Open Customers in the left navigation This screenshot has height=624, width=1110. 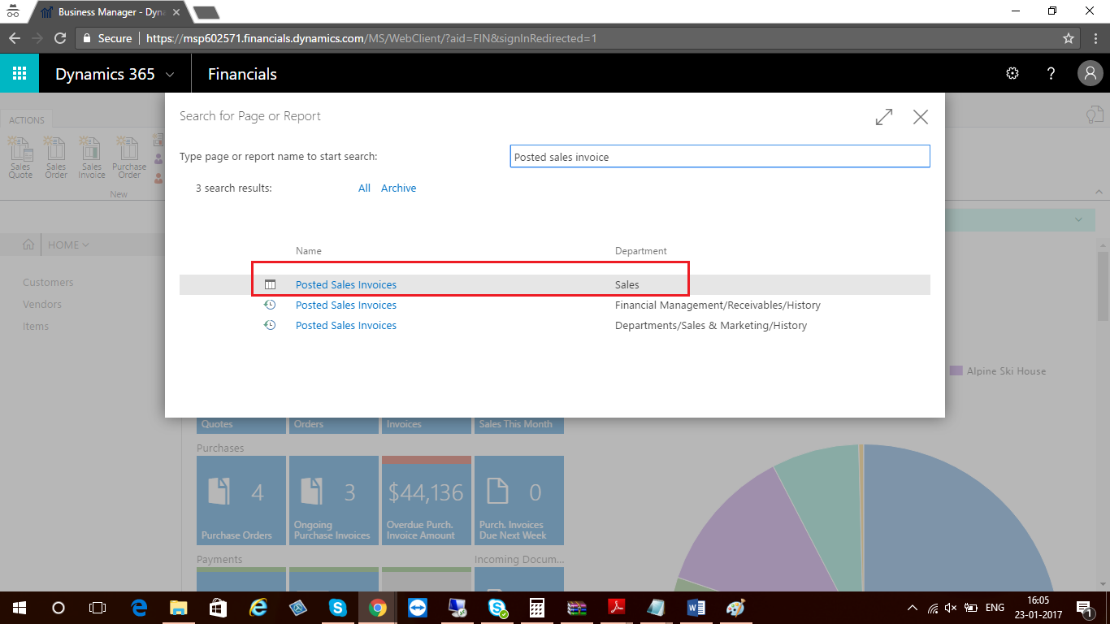point(48,282)
